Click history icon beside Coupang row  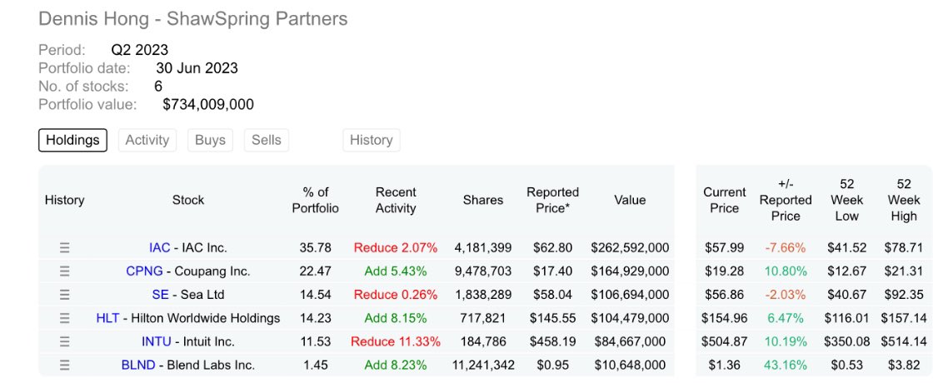click(65, 271)
